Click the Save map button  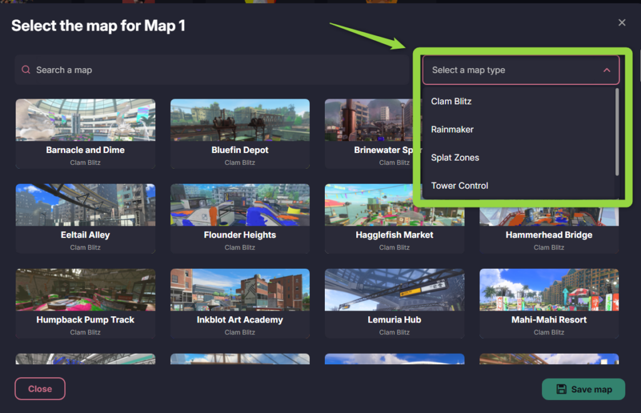(583, 389)
